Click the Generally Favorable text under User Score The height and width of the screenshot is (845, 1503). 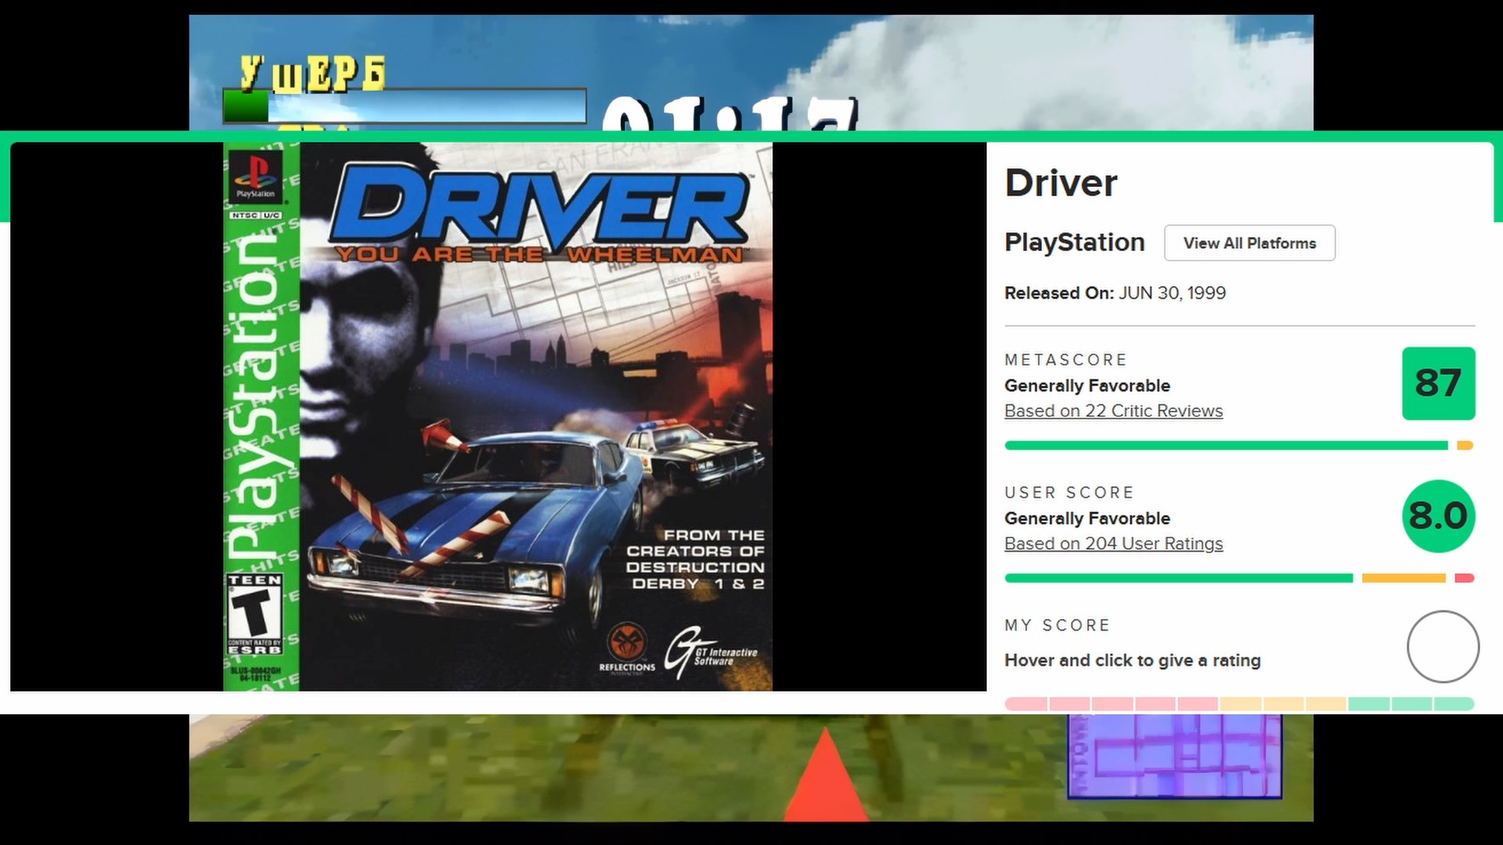coord(1087,519)
